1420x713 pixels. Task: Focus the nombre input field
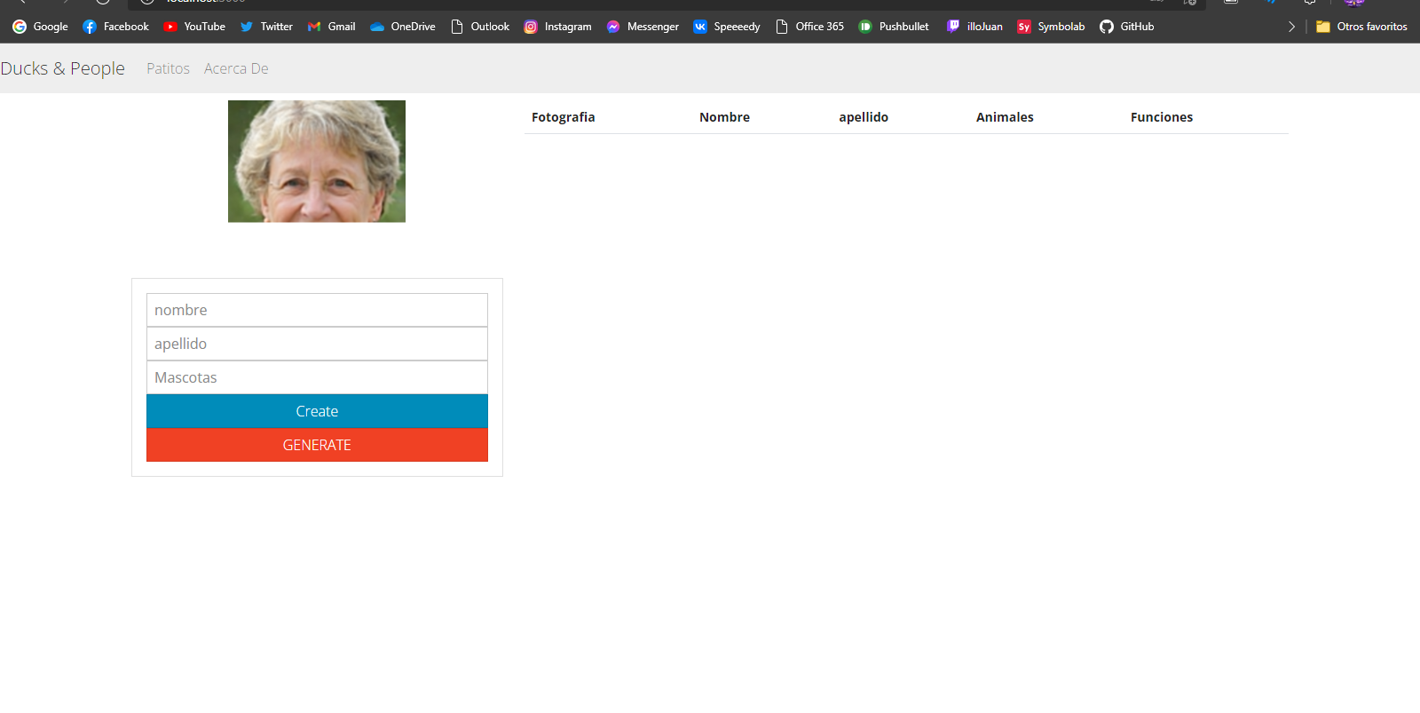tap(317, 310)
